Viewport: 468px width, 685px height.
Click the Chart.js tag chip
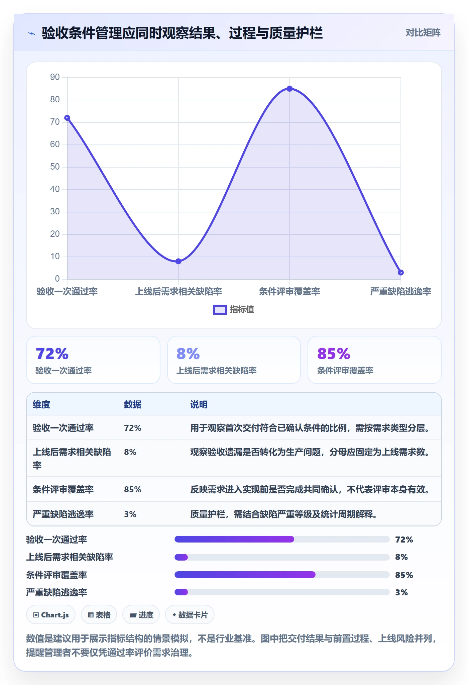click(x=51, y=615)
